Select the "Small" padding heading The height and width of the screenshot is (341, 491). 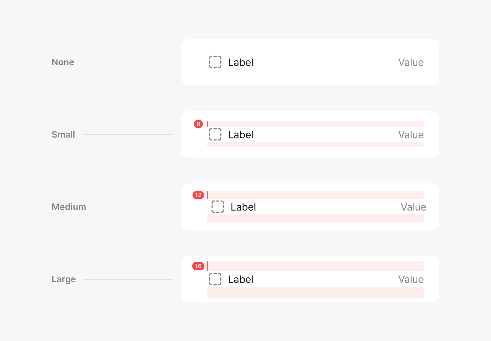click(63, 135)
